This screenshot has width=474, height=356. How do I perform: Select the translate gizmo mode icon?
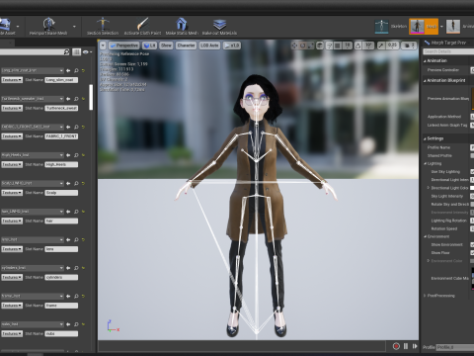click(294, 45)
